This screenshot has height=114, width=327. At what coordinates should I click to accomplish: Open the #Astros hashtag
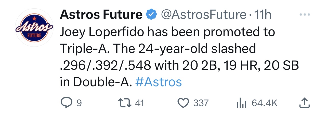159,82
